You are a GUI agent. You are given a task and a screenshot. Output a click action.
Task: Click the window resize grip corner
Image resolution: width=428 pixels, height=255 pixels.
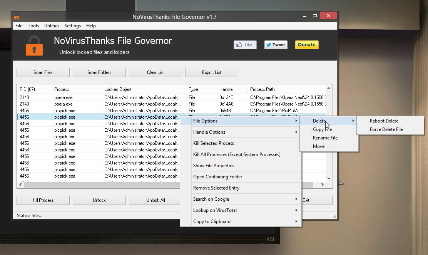[334, 216]
